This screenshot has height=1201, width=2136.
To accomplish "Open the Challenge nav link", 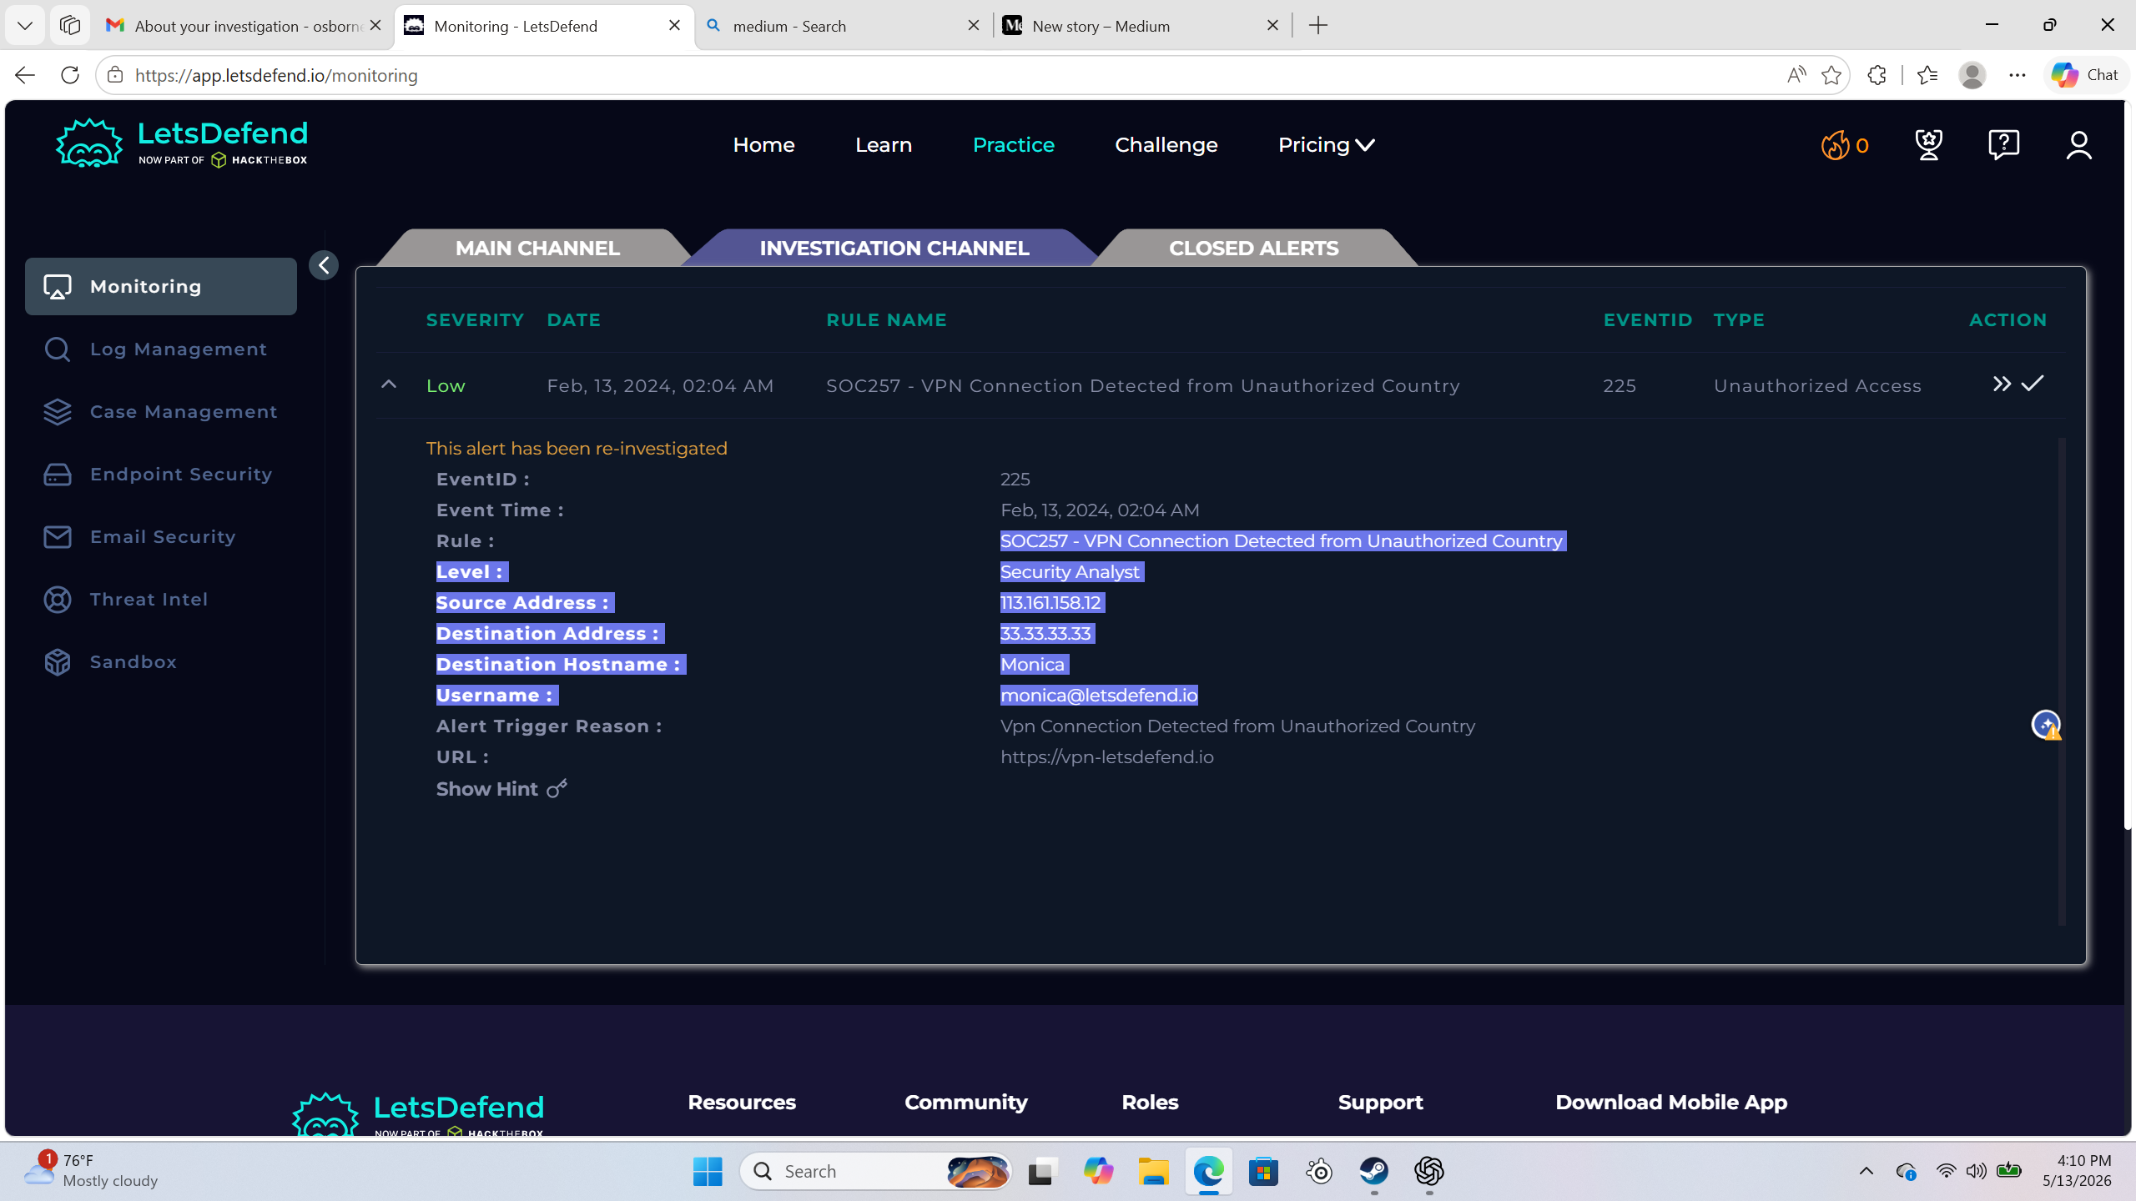I will (1166, 145).
